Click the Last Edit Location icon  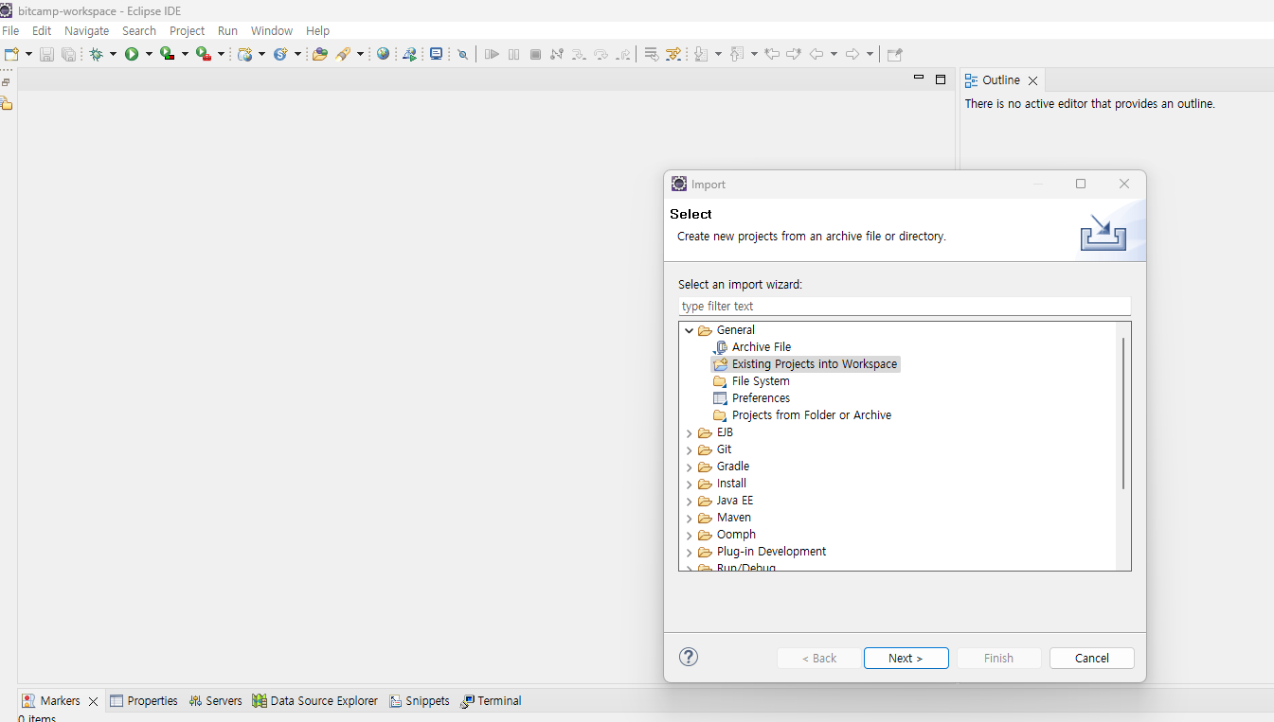click(x=772, y=54)
